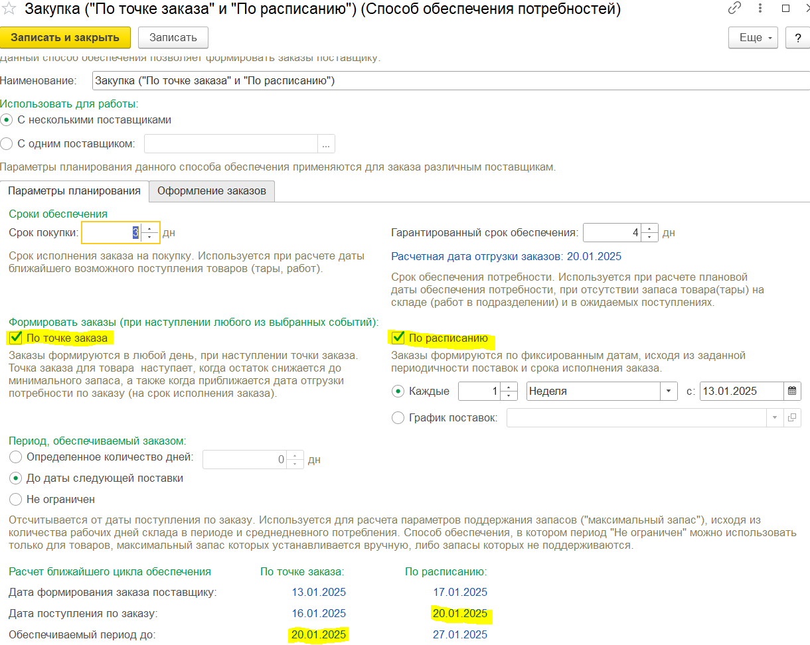Image resolution: width=810 pixels, height=645 pixels.
Task: Decrease Гарантированный срок обеспечения value
Action: click(x=649, y=237)
